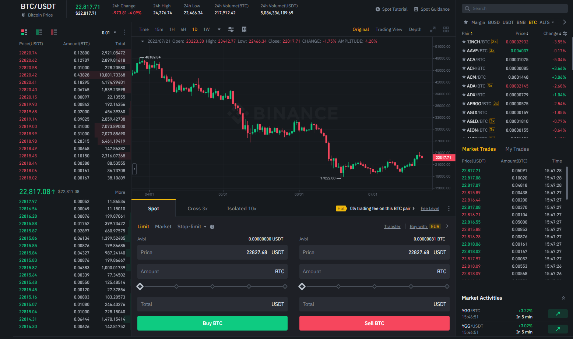This screenshot has width=573, height=339.
Task: Open chart technical indicator settings icon
Action: coord(231,29)
